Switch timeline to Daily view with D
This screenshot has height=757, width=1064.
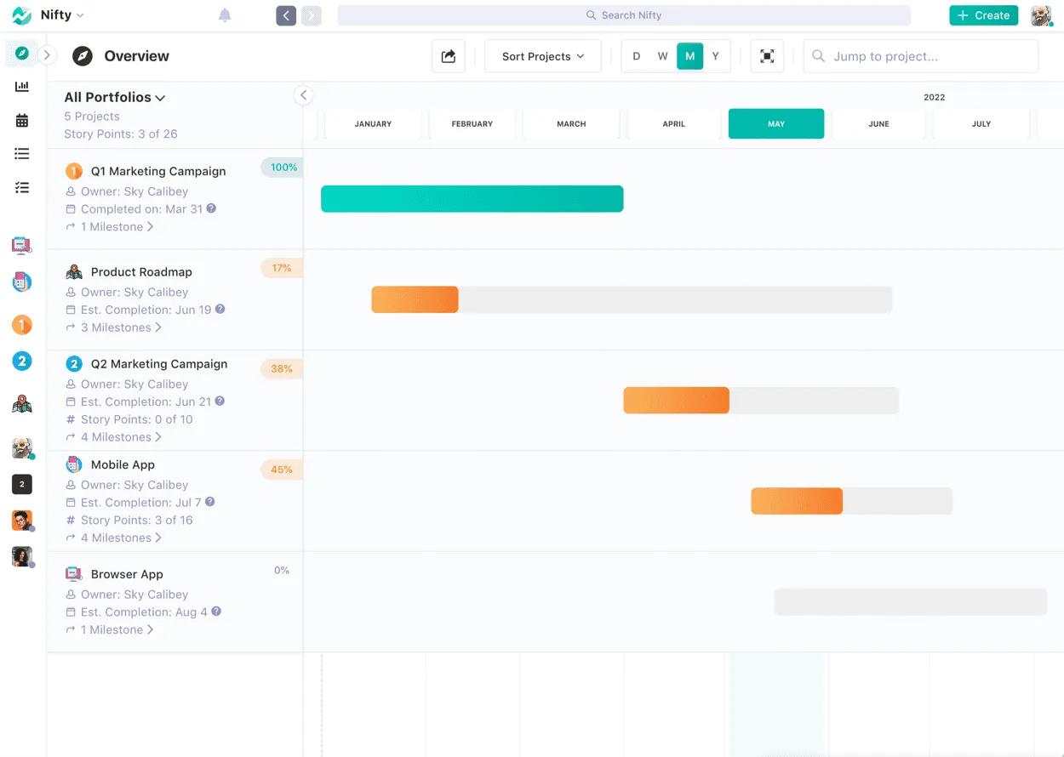tap(636, 55)
